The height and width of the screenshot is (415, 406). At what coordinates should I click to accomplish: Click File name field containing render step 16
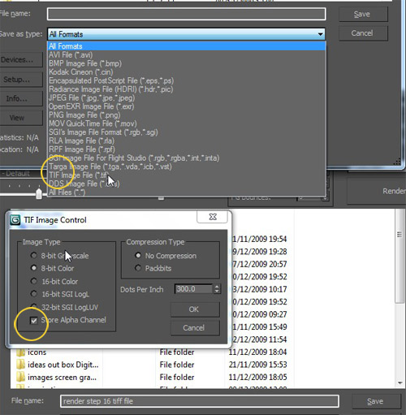pos(200,401)
